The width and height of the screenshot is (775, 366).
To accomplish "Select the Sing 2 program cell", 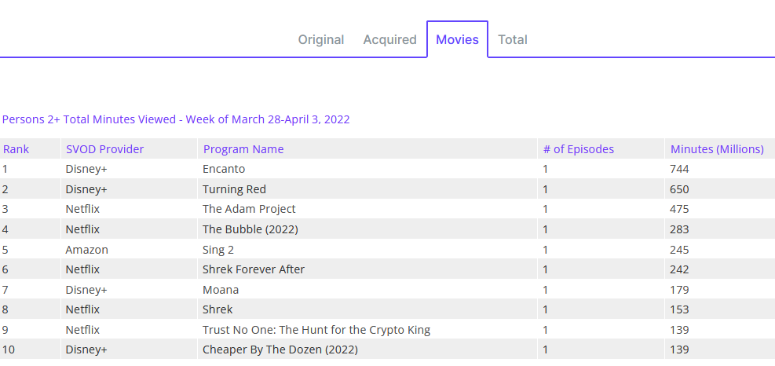I will point(218,250).
